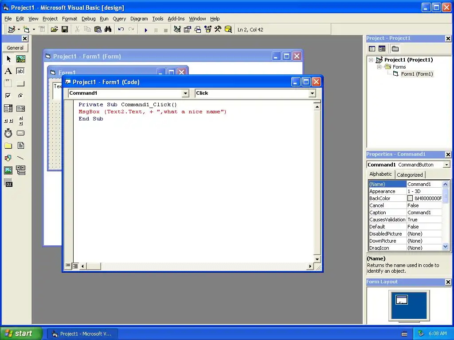This screenshot has height=340, width=454.
Task: Click the form thumbnail in Form Layout
Action: point(402,300)
